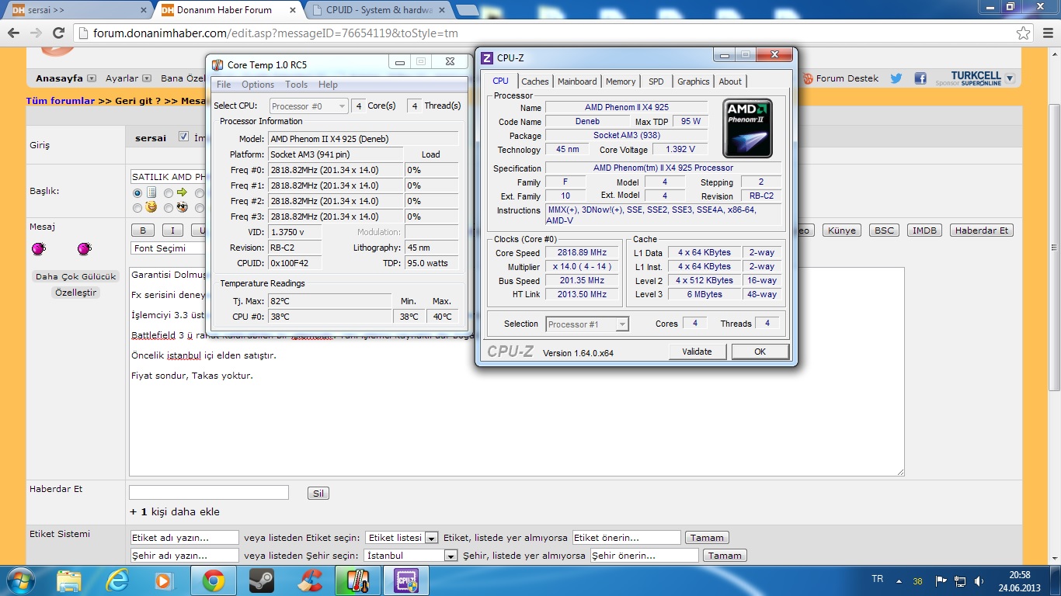Switch to SPD tab in CPU-Z

point(656,81)
